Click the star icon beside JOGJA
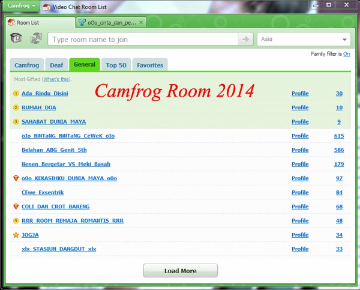360x290 pixels. (x=16, y=235)
